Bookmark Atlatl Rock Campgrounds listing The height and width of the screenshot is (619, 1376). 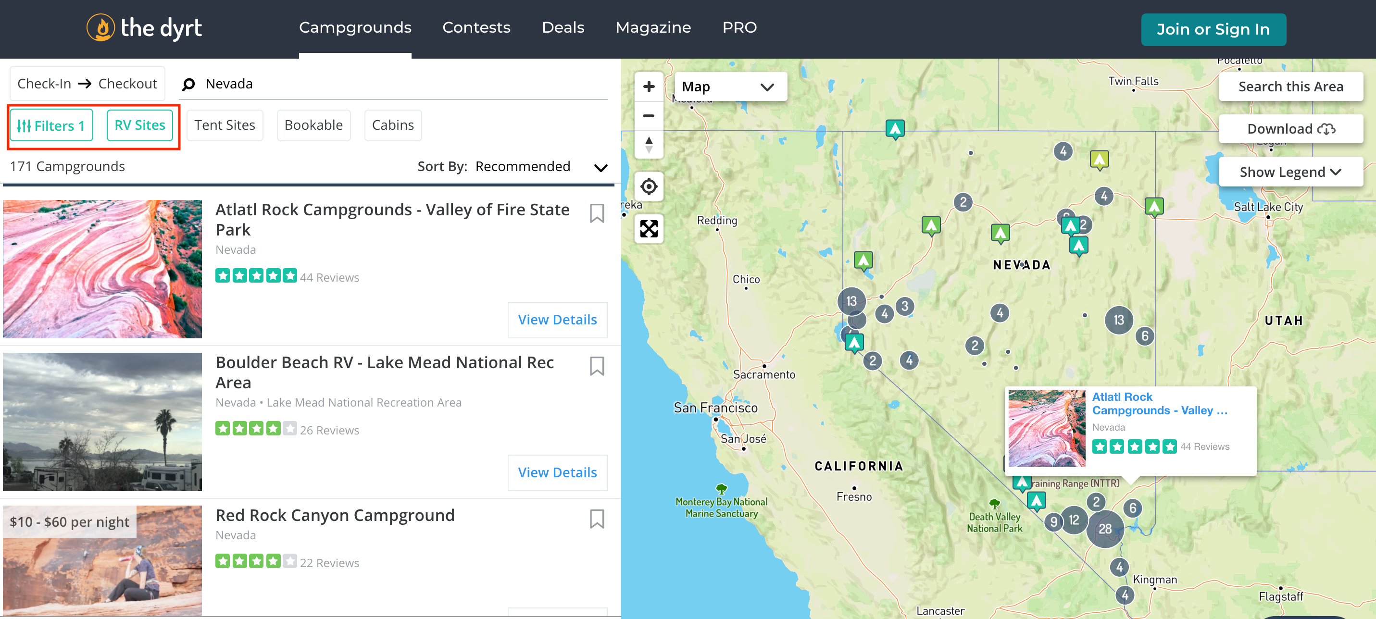pyautogui.click(x=597, y=213)
